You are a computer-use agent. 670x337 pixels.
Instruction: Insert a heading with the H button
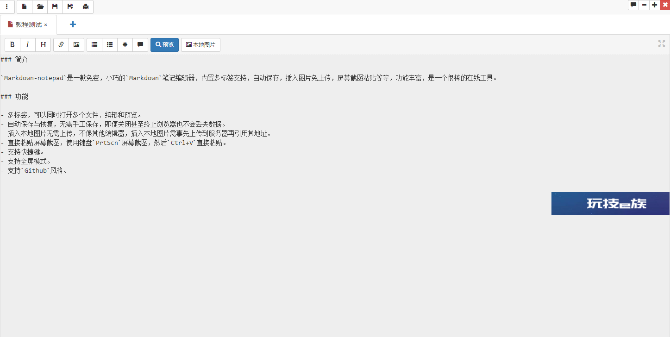tap(43, 45)
